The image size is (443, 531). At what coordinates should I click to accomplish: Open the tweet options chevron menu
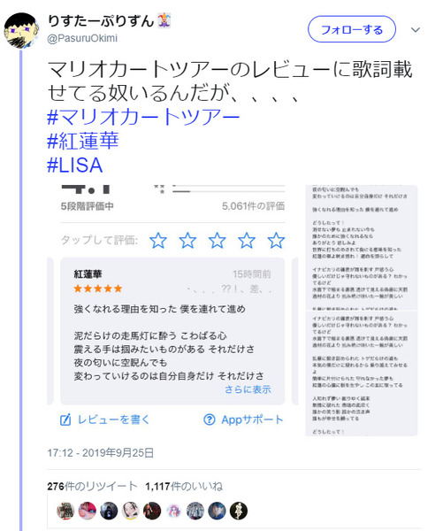point(416,30)
